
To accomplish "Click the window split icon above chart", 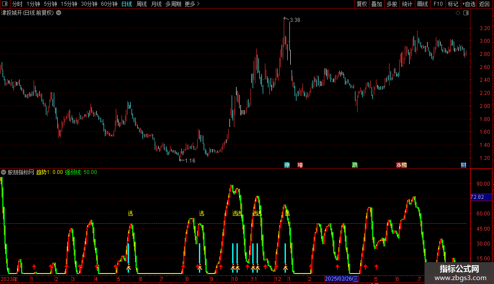I will [x=466, y=13].
